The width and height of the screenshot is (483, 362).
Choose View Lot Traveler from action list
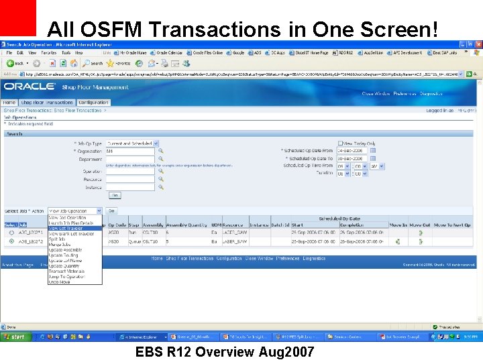[75, 229]
